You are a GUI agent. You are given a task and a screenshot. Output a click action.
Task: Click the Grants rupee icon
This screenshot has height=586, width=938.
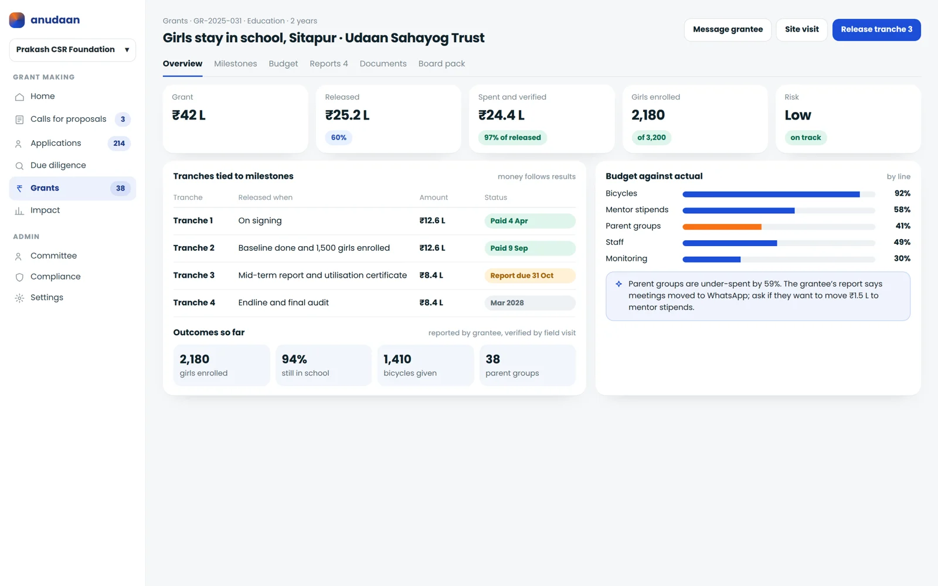coord(19,189)
